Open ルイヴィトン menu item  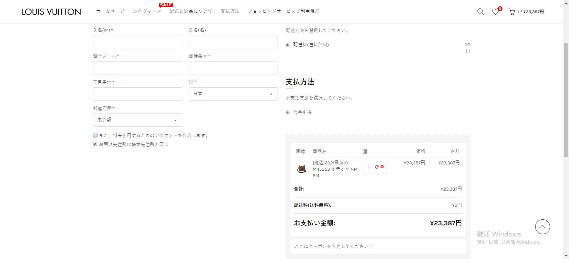(x=147, y=11)
